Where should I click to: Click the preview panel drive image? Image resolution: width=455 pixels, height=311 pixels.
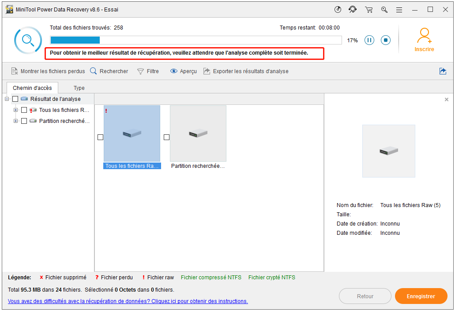pos(389,151)
